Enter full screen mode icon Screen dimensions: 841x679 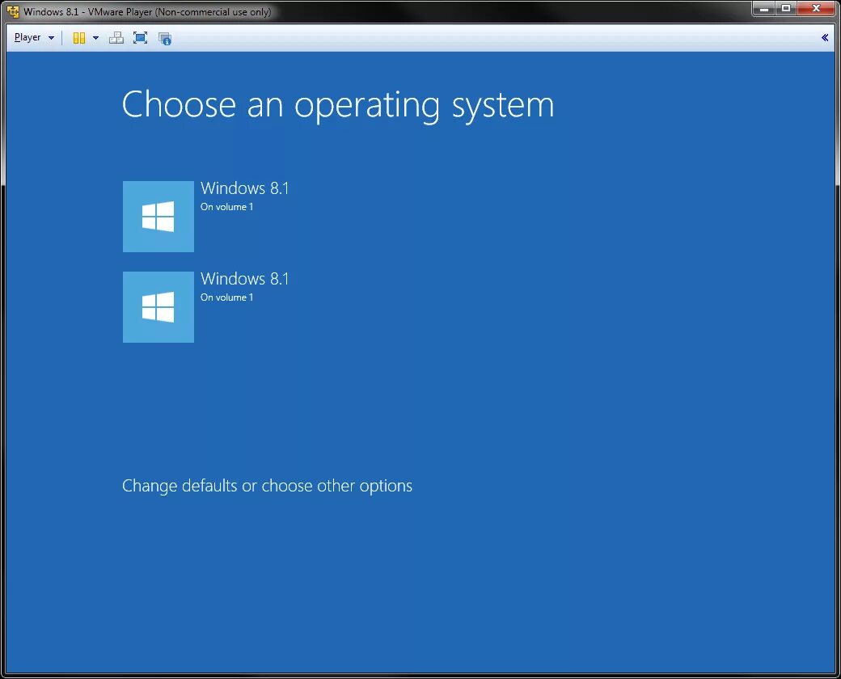point(140,38)
